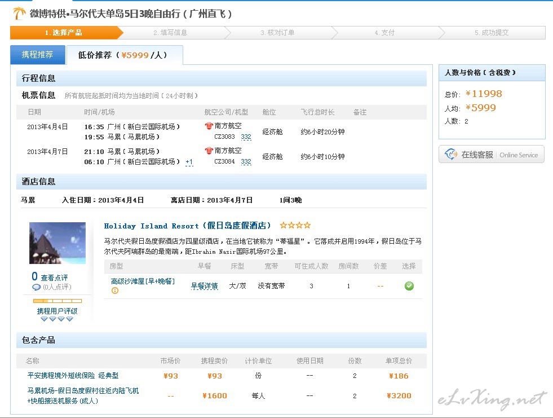Open aircraft type 332 link for CZ3083

(246, 137)
